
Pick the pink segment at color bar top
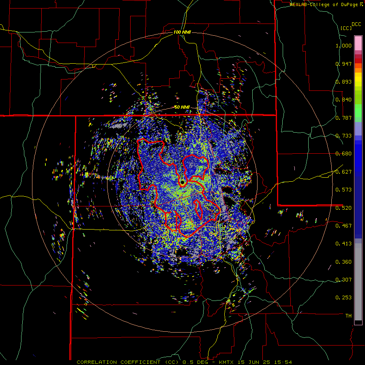(x=358, y=43)
